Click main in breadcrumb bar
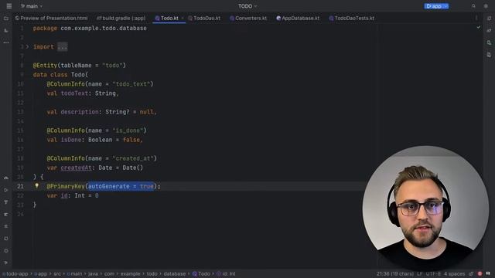This screenshot has height=278, width=495. 75,273
